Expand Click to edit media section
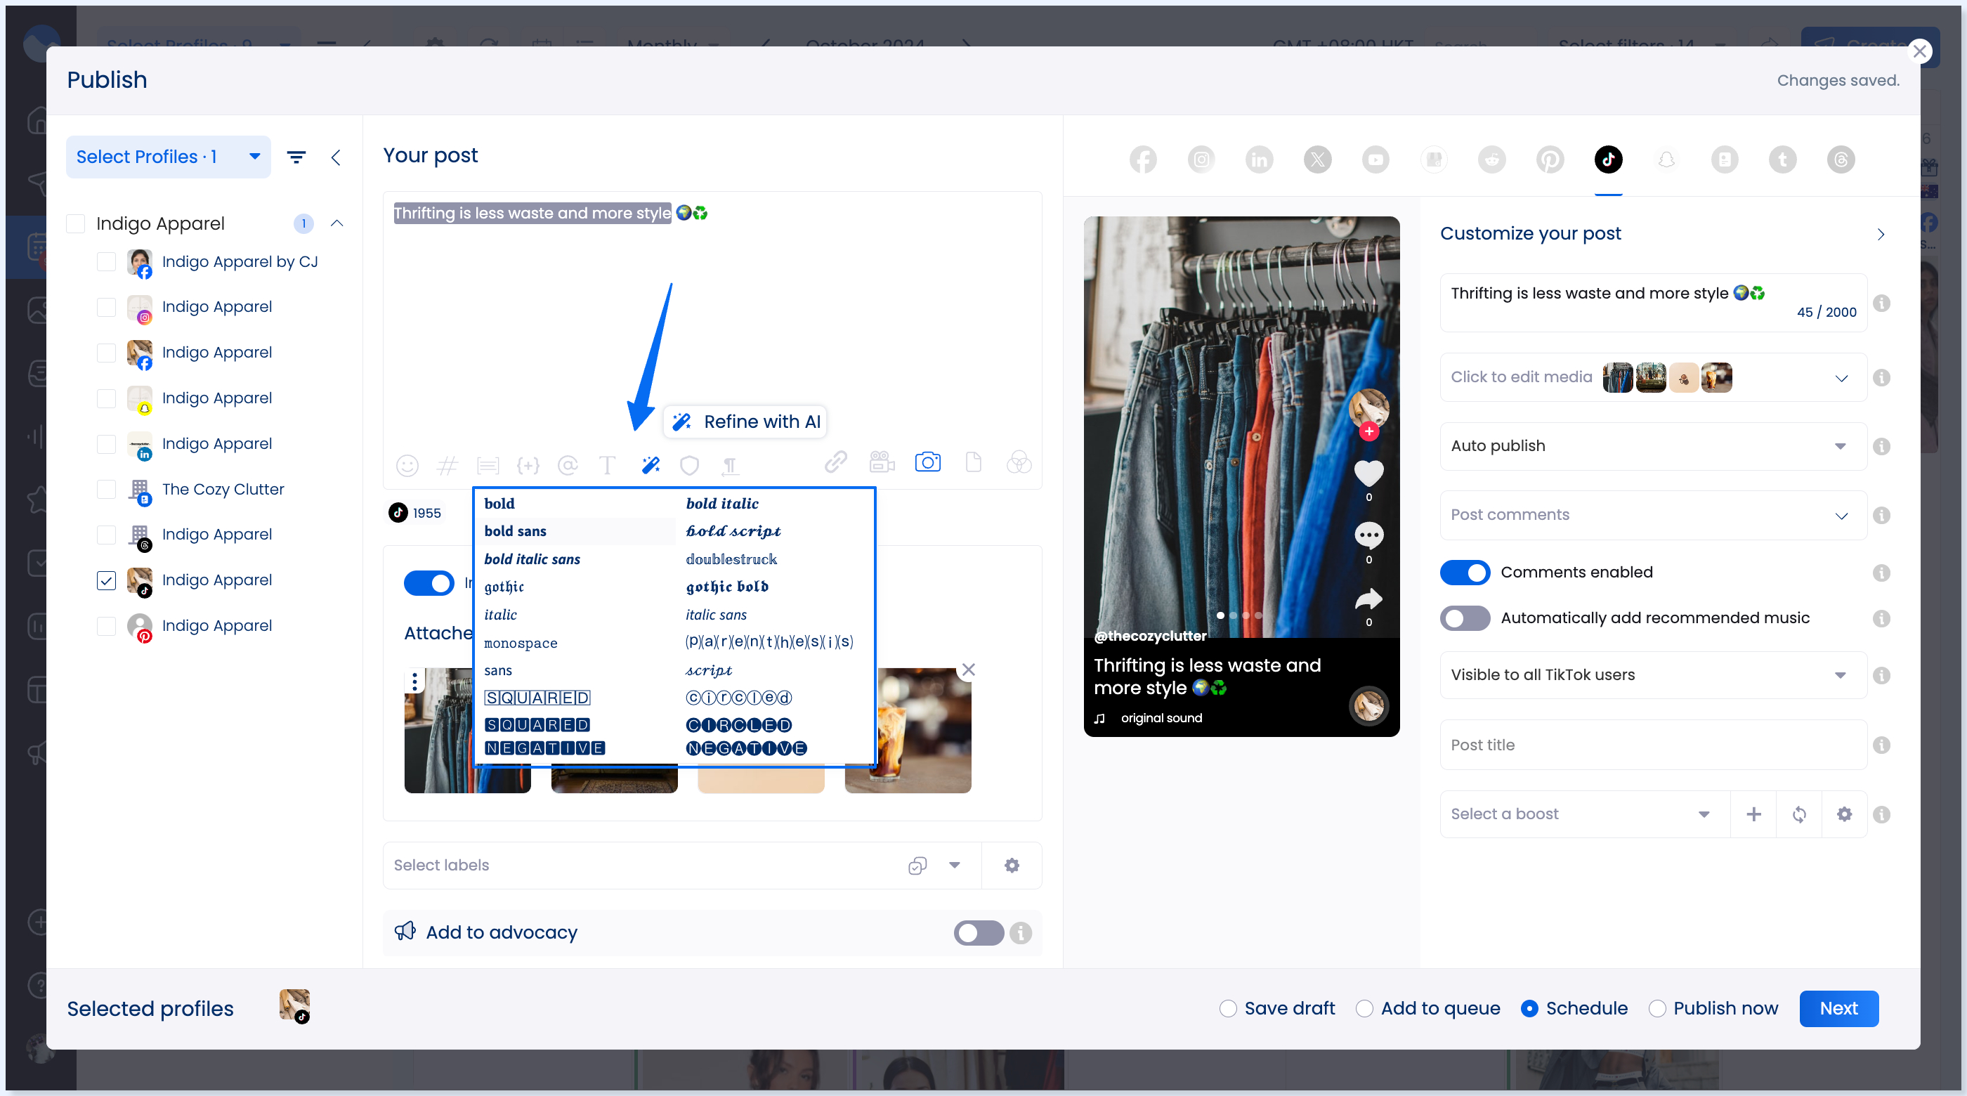 point(1842,378)
